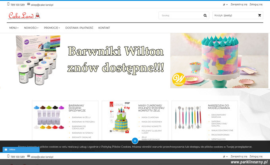The width and height of the screenshot is (270, 165).
Task: Open MASY CUKROWE/ POLEWY category heading
Action: [151, 108]
